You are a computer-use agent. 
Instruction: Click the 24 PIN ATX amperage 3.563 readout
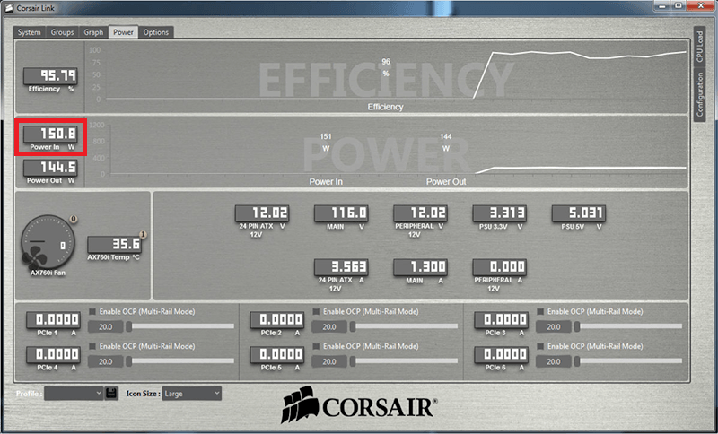tap(341, 267)
